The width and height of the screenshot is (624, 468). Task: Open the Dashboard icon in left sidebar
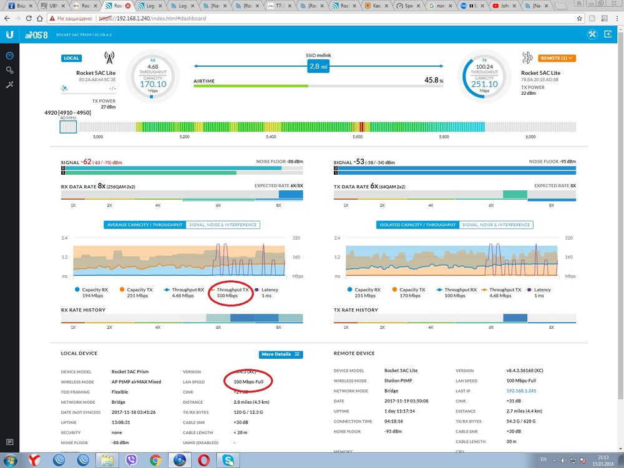coord(9,56)
